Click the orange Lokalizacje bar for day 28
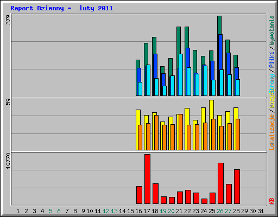Viewport: 278px width, 217px height. coord(238,135)
